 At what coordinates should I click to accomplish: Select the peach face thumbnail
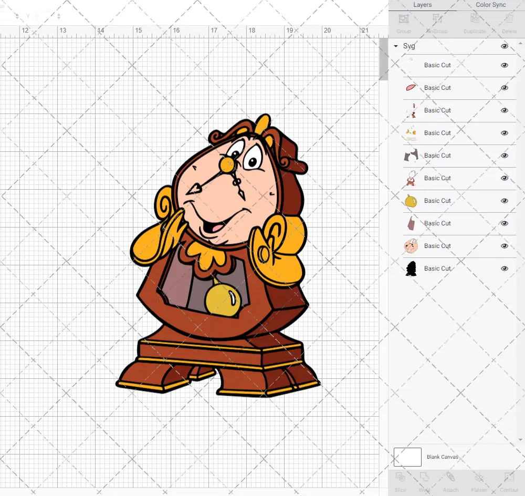click(411, 246)
